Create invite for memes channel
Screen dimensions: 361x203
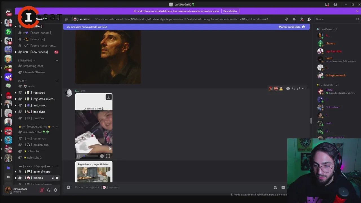click(53, 178)
